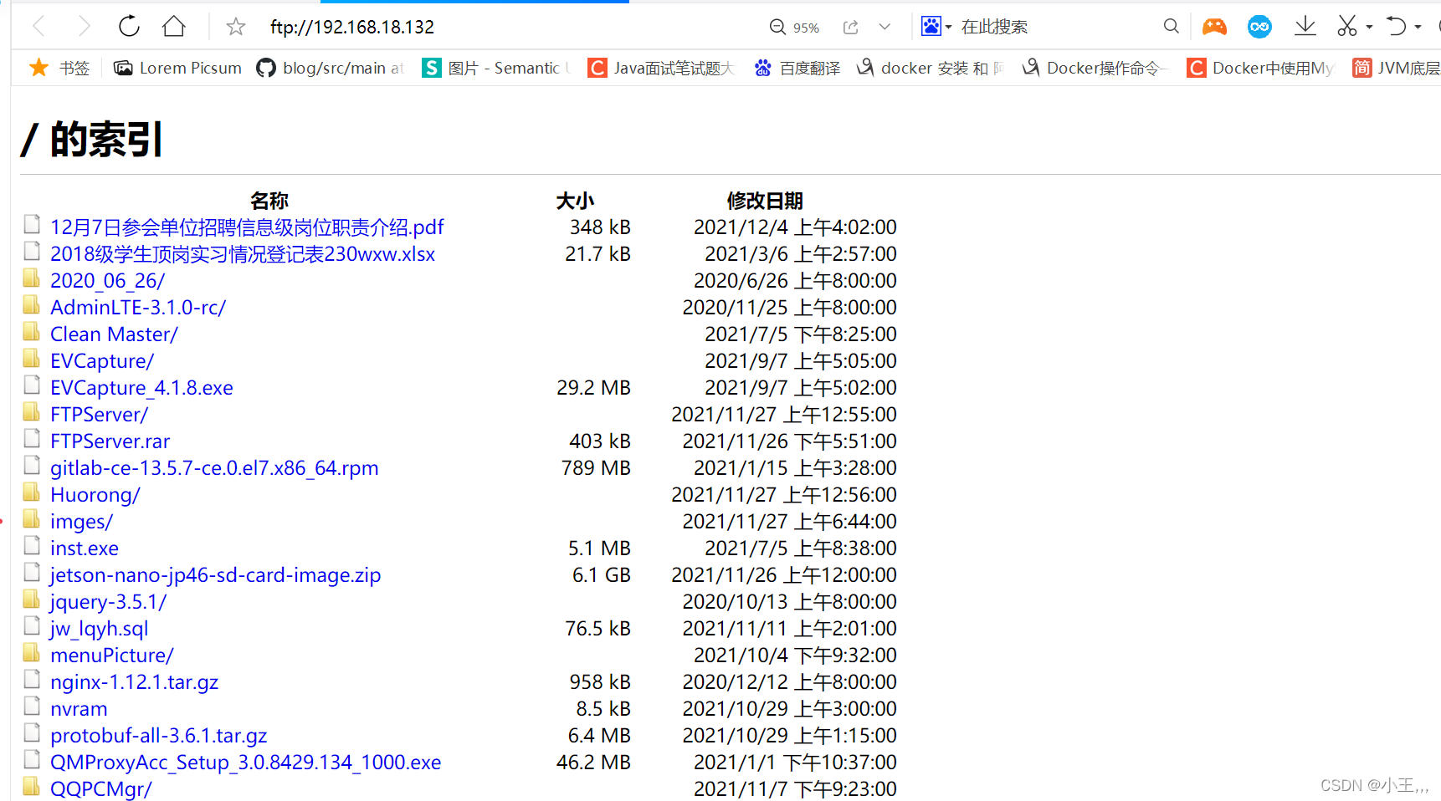
Task: Click the undo closed-tab icon
Action: pos(1396,27)
